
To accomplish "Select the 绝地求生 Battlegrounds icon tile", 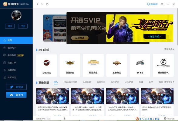I will coord(93,65).
